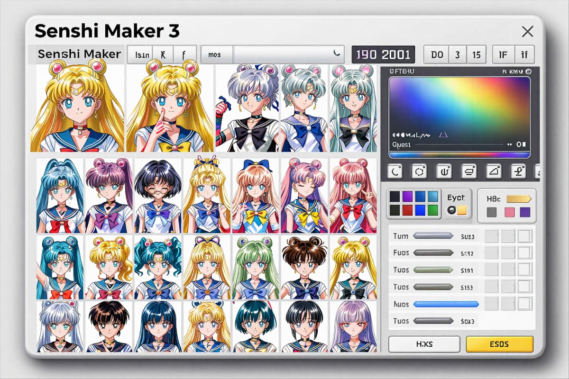Select the red swatch in the palette grid
Viewport: 569px width, 379px height.
pos(407,210)
